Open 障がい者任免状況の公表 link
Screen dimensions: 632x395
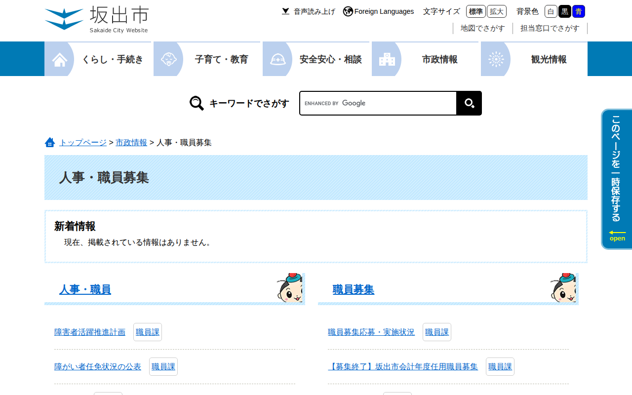pyautogui.click(x=98, y=366)
